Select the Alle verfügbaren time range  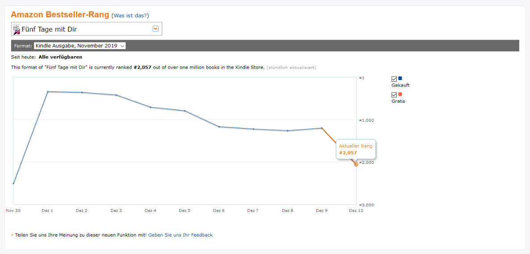(60, 57)
